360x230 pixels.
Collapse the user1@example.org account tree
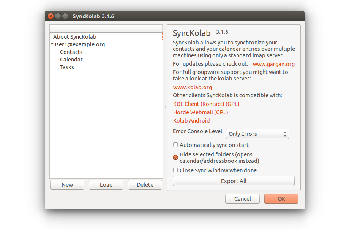pos(52,44)
